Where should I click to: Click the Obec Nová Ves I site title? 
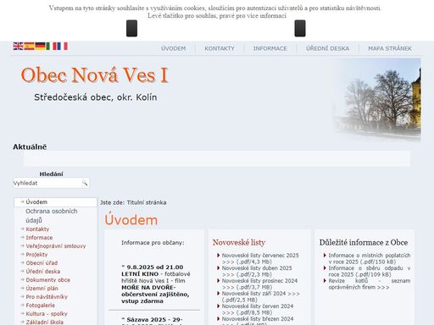95,75
